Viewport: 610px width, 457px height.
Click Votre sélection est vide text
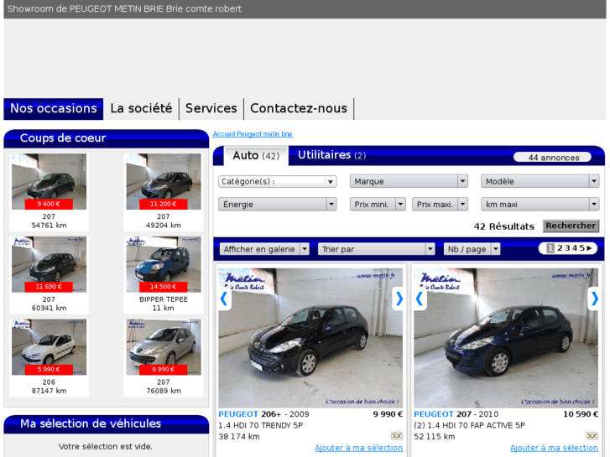(106, 446)
